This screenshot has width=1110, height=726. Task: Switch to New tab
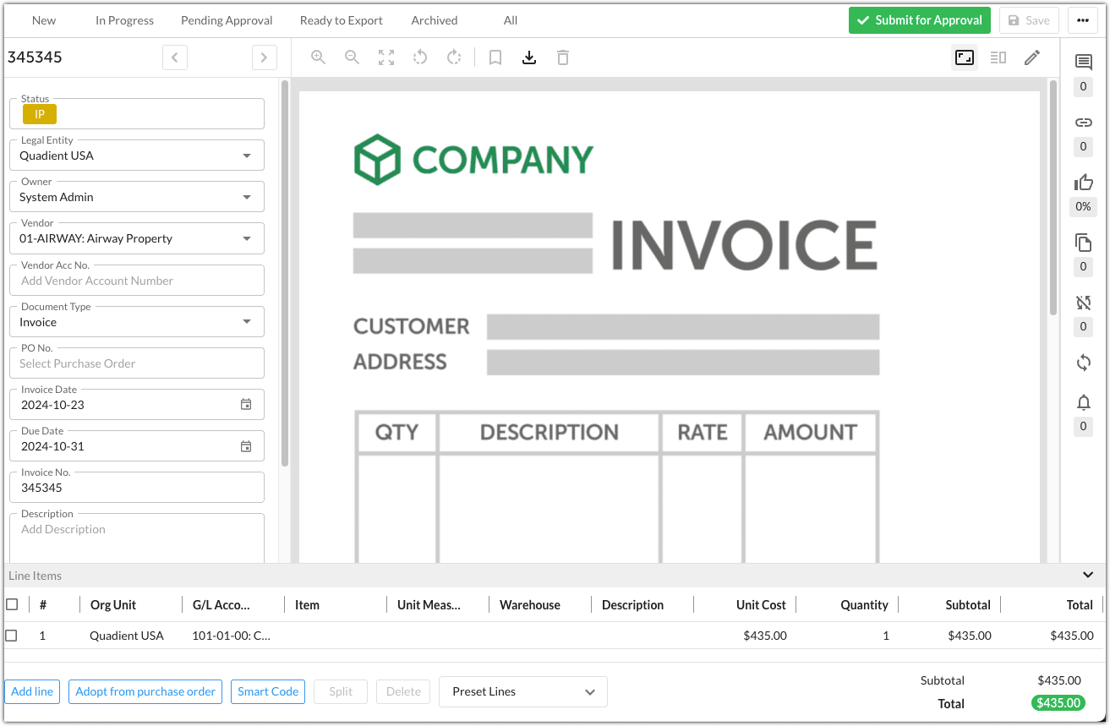(x=44, y=20)
